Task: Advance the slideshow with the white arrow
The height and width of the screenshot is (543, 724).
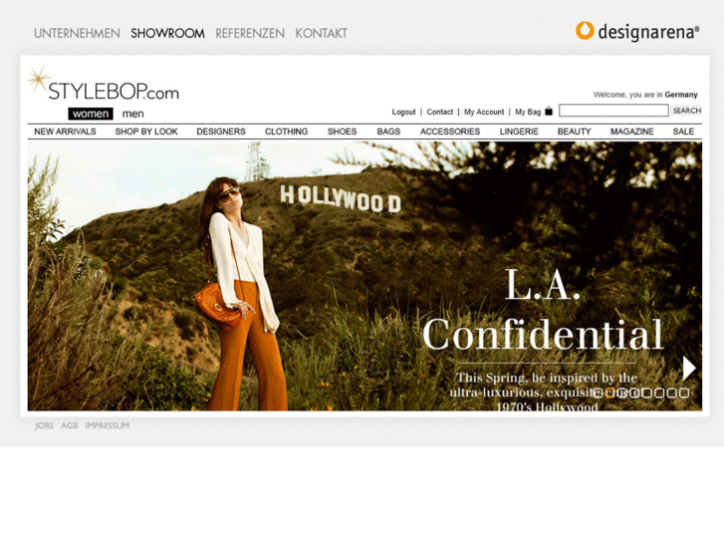Action: (689, 369)
